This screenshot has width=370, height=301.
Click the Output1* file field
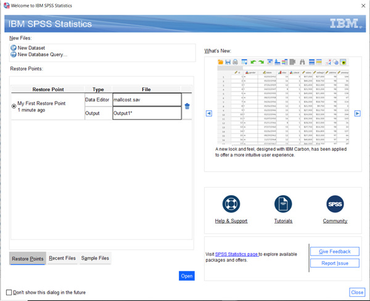(x=147, y=113)
